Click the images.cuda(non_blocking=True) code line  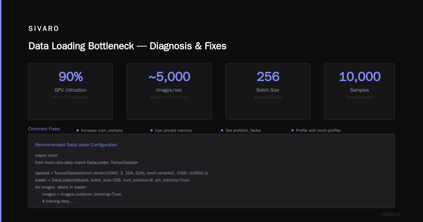click(82, 194)
